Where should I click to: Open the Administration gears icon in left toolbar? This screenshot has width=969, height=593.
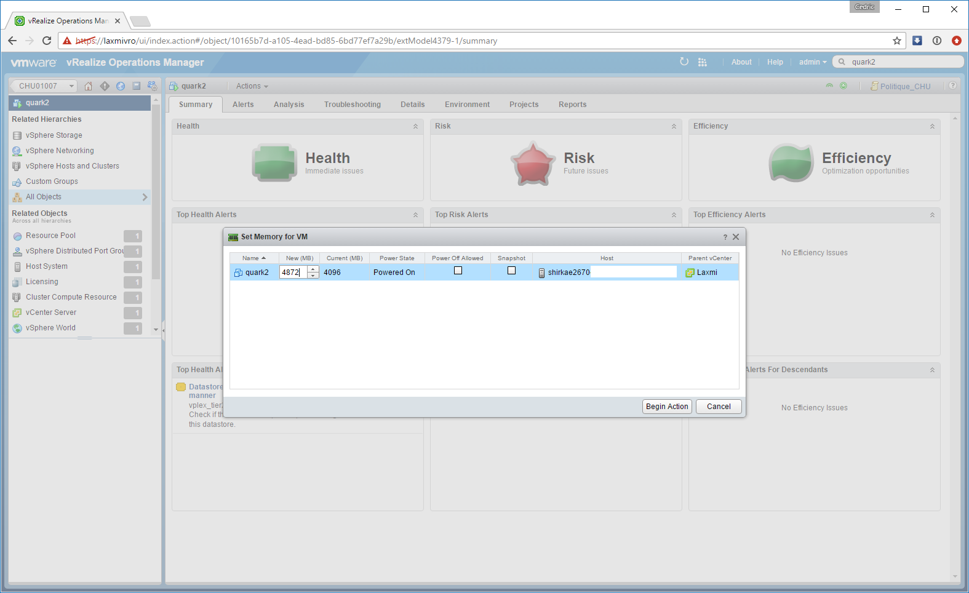pos(153,86)
